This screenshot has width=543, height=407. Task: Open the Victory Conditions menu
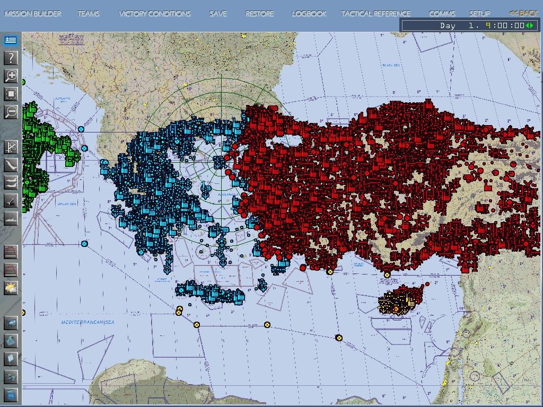[x=154, y=13]
